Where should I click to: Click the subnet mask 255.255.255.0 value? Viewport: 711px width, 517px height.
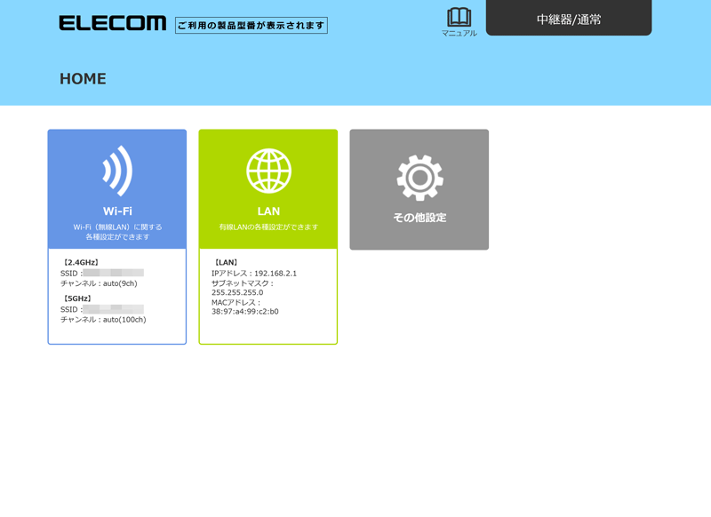point(237,292)
